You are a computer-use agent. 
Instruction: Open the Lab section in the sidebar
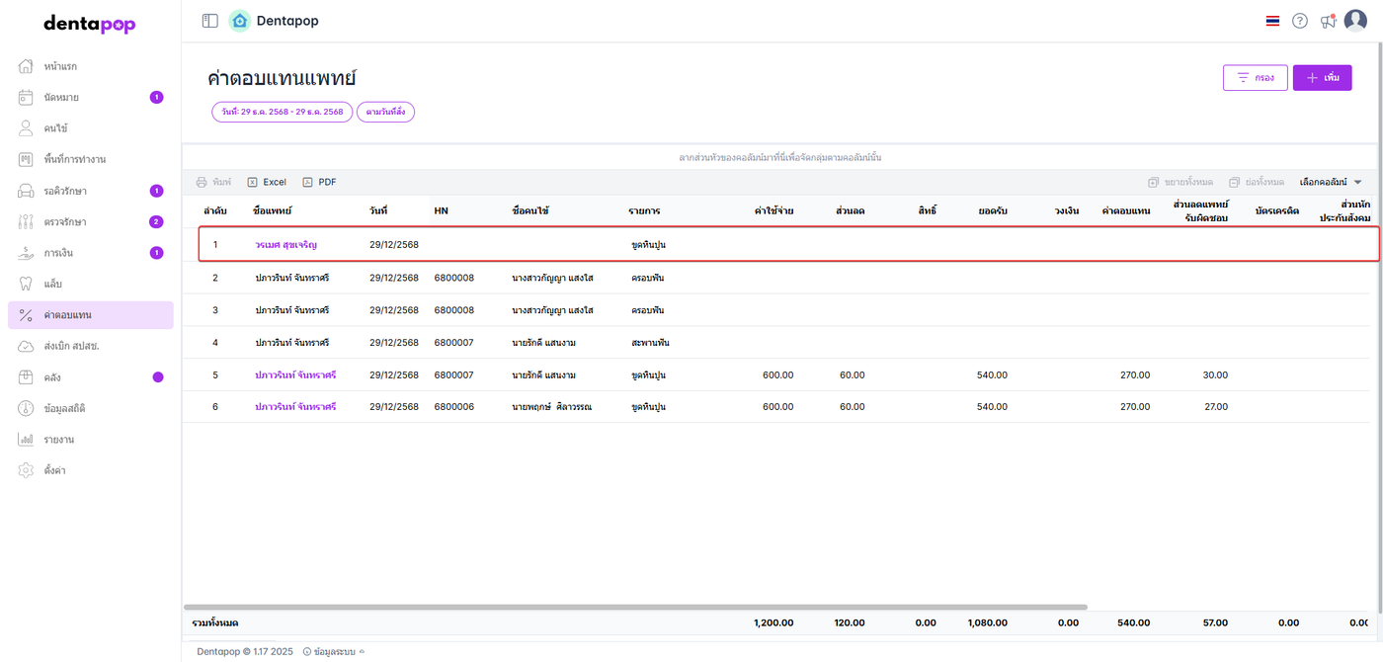[x=53, y=284]
